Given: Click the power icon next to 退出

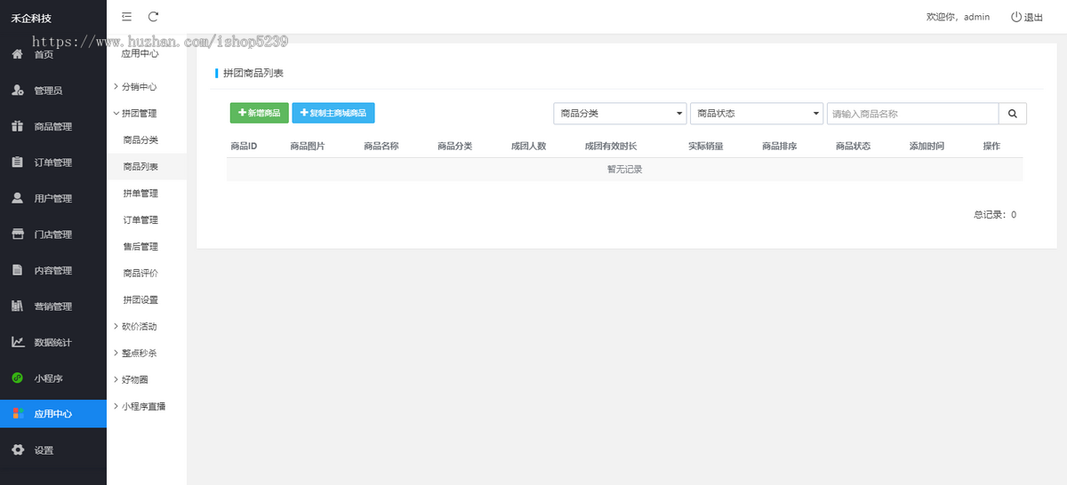Looking at the screenshot, I should (x=1016, y=17).
